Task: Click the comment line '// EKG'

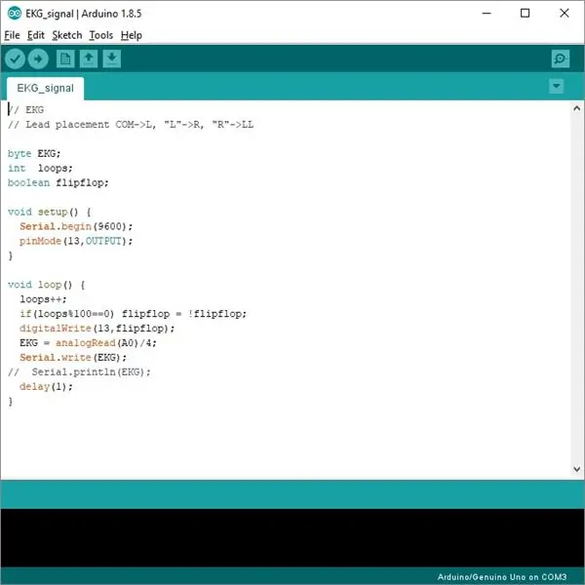Action: (x=25, y=109)
